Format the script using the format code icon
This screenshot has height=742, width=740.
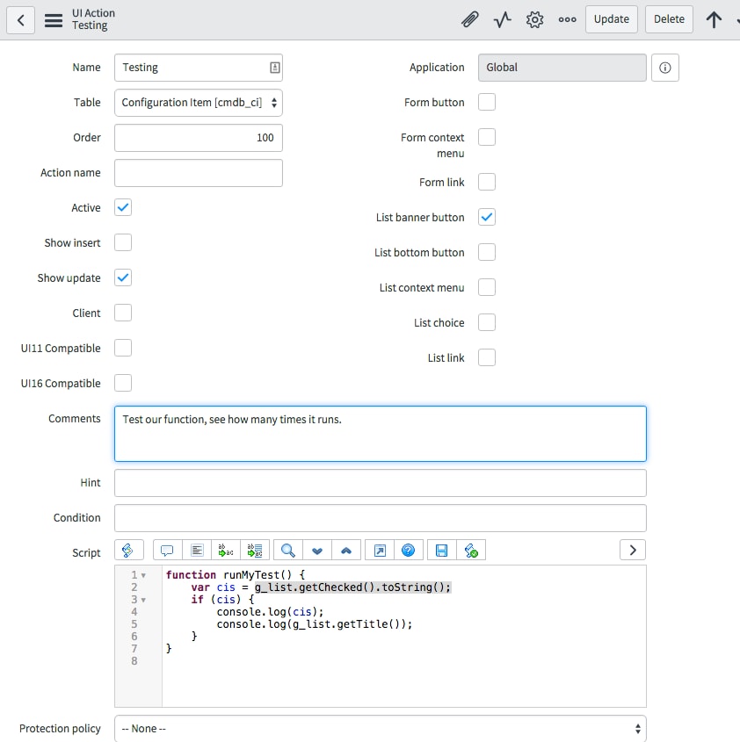click(197, 550)
